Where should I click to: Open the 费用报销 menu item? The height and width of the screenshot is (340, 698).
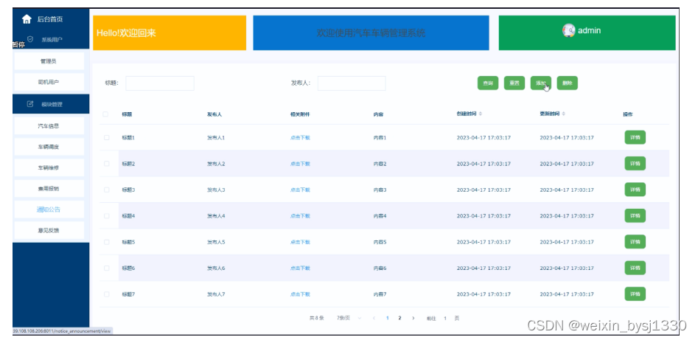(49, 189)
